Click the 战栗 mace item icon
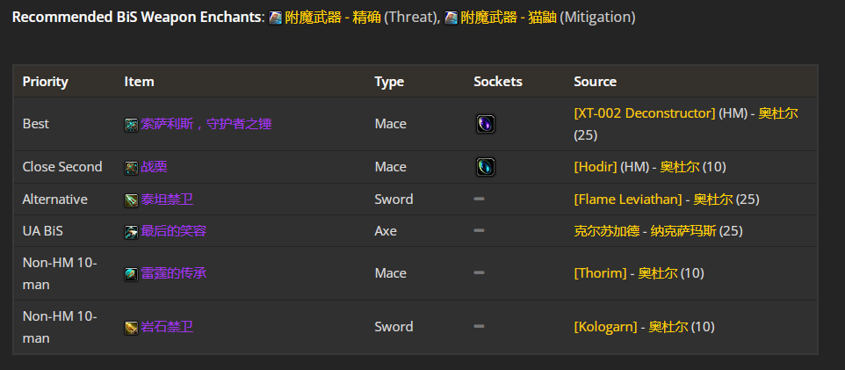 click(x=131, y=168)
